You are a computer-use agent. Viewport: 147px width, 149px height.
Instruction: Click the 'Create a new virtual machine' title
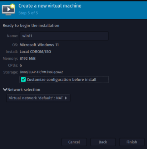coord(50,6)
